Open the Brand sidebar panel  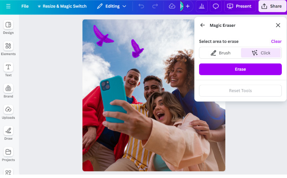coord(8,91)
